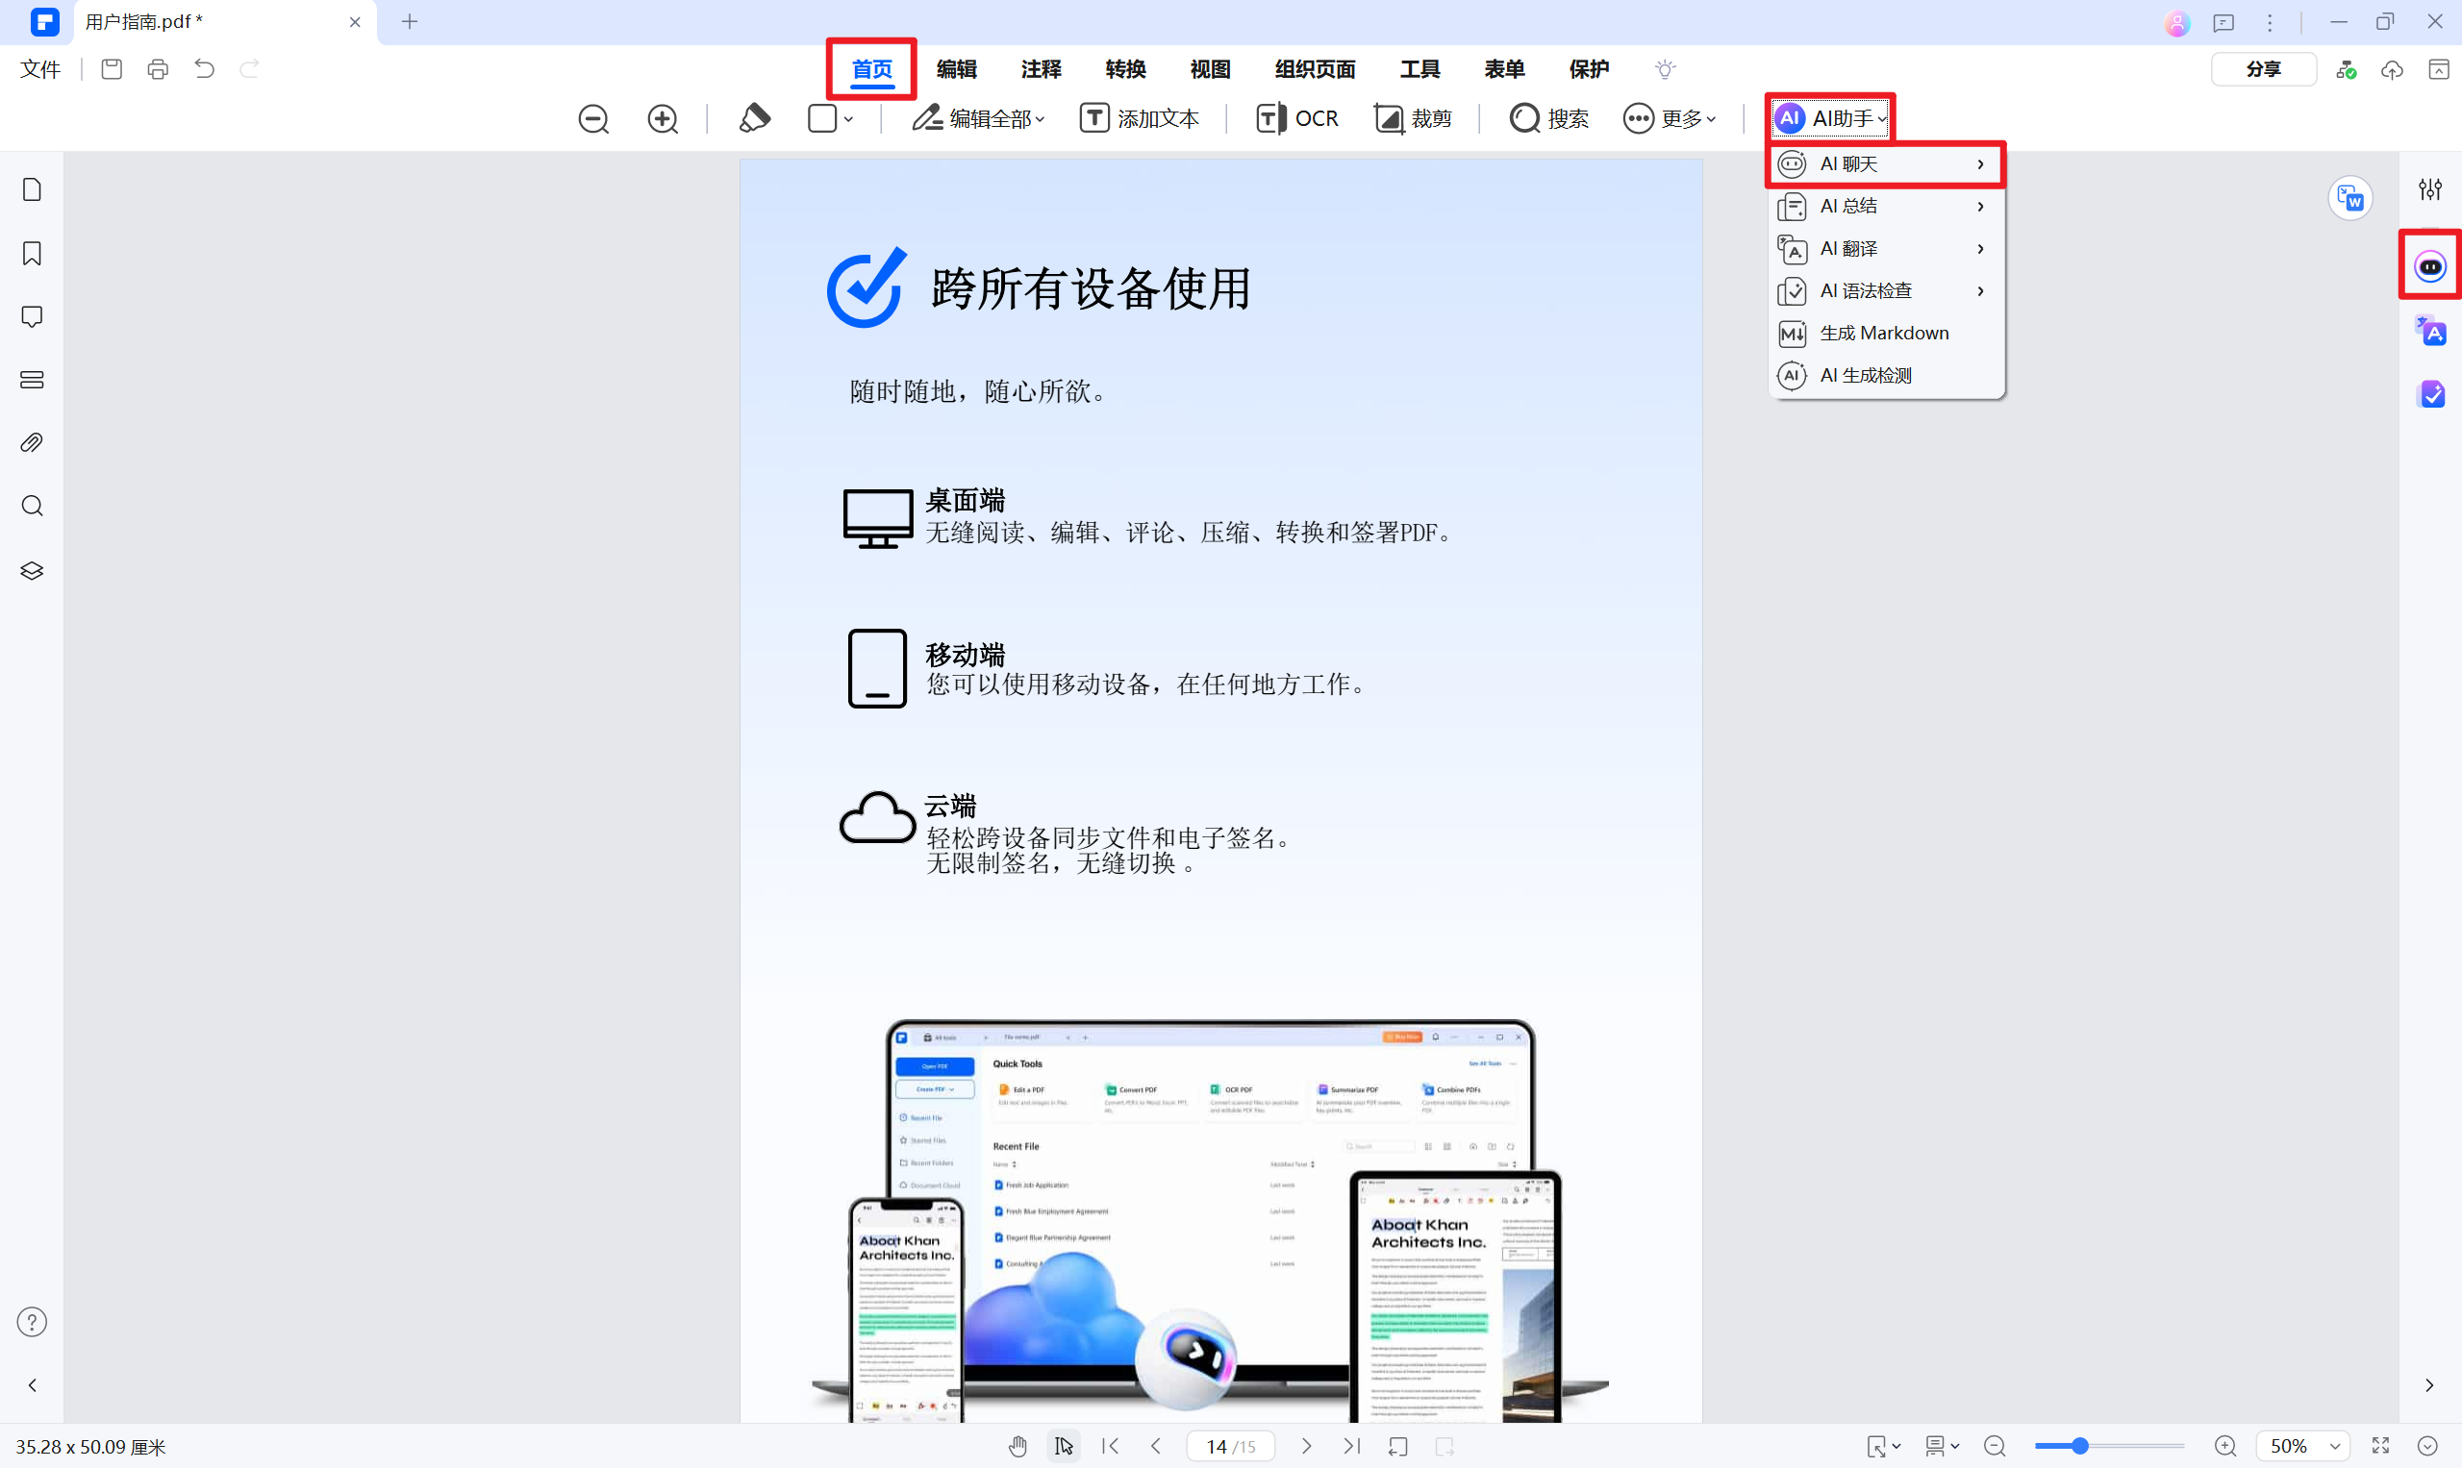Open the page thumbnails panel in left sidebar
Image resolution: width=2462 pixels, height=1468 pixels.
tap(32, 190)
